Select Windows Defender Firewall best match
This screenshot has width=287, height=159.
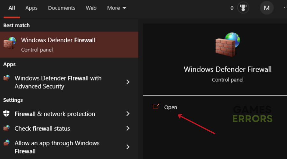coord(69,45)
